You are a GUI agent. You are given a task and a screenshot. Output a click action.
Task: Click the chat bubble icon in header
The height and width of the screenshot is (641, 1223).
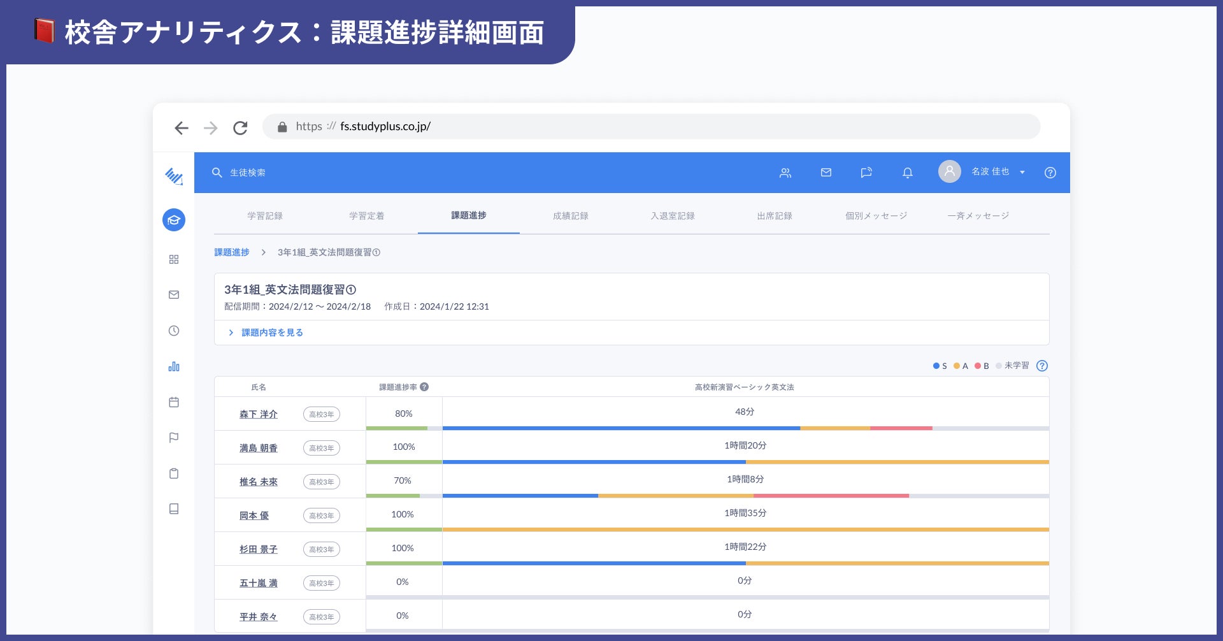click(866, 173)
